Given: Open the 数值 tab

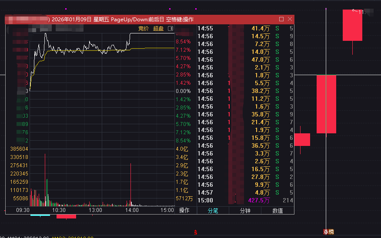Looking at the screenshot, I should (277, 211).
